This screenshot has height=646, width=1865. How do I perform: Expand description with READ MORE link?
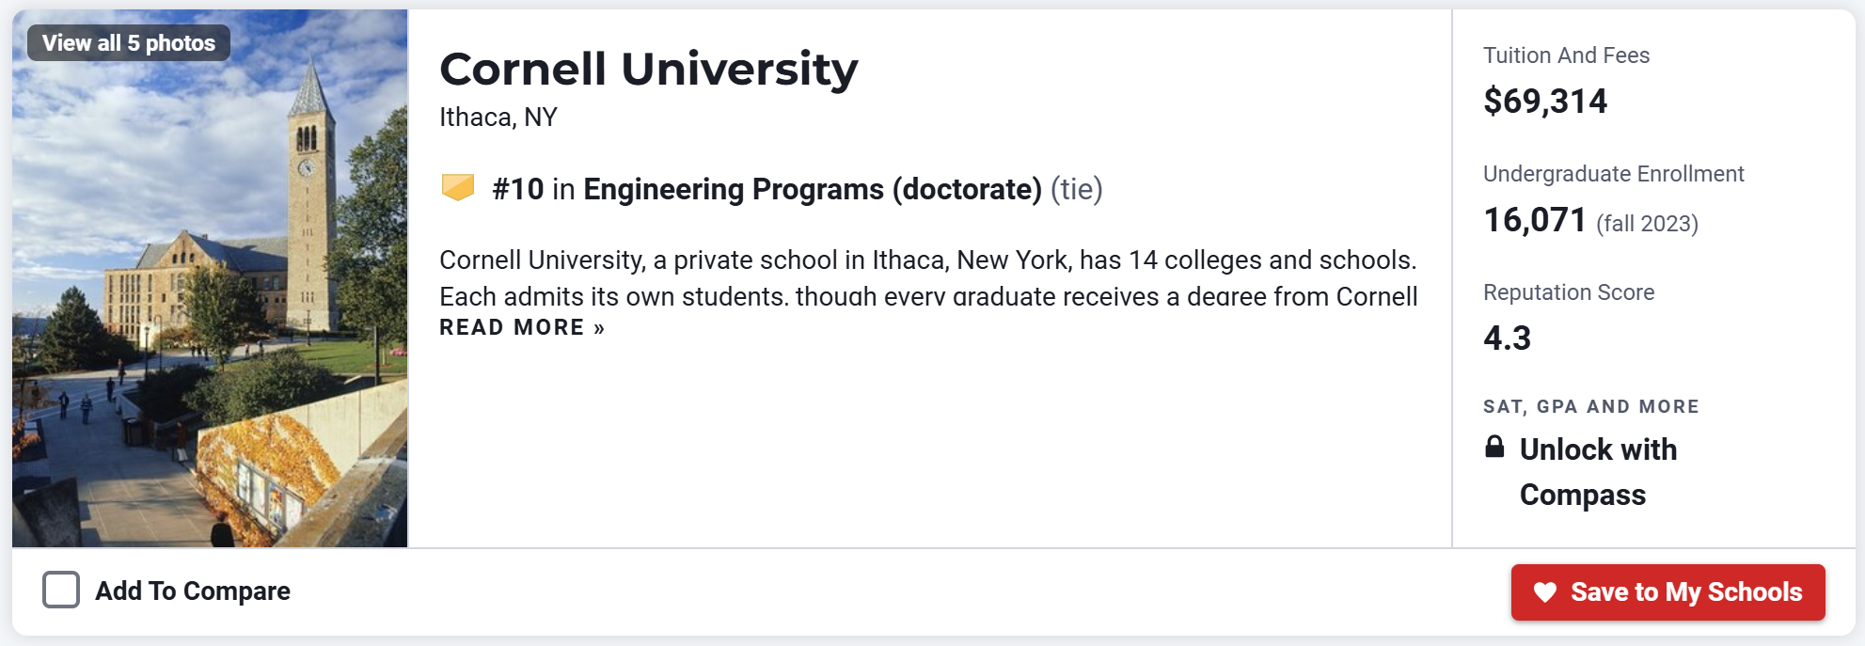(x=522, y=327)
